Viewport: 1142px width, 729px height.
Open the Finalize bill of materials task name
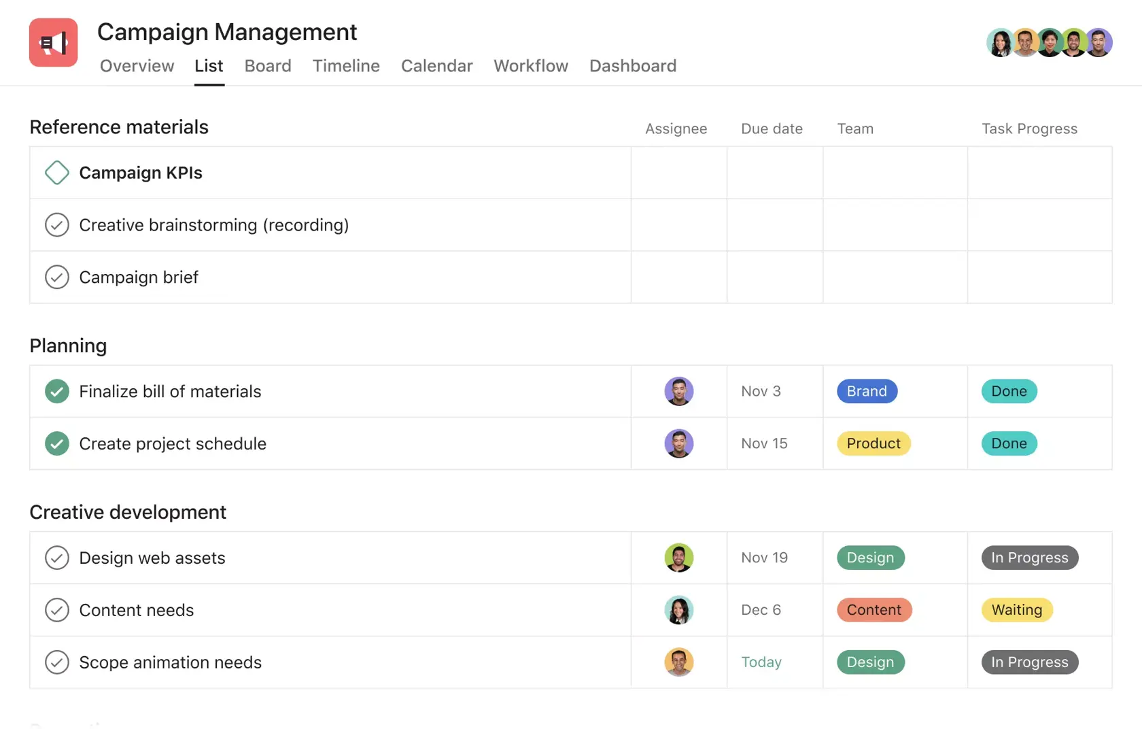coord(170,391)
